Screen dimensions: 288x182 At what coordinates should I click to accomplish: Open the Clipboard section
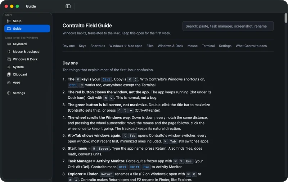(27, 75)
